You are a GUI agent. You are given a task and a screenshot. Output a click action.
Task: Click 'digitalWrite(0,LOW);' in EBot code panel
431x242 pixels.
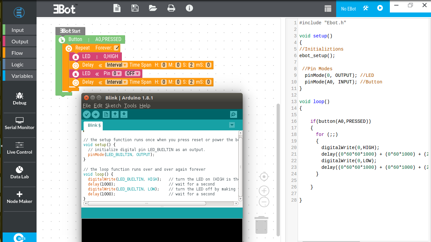[349, 161]
